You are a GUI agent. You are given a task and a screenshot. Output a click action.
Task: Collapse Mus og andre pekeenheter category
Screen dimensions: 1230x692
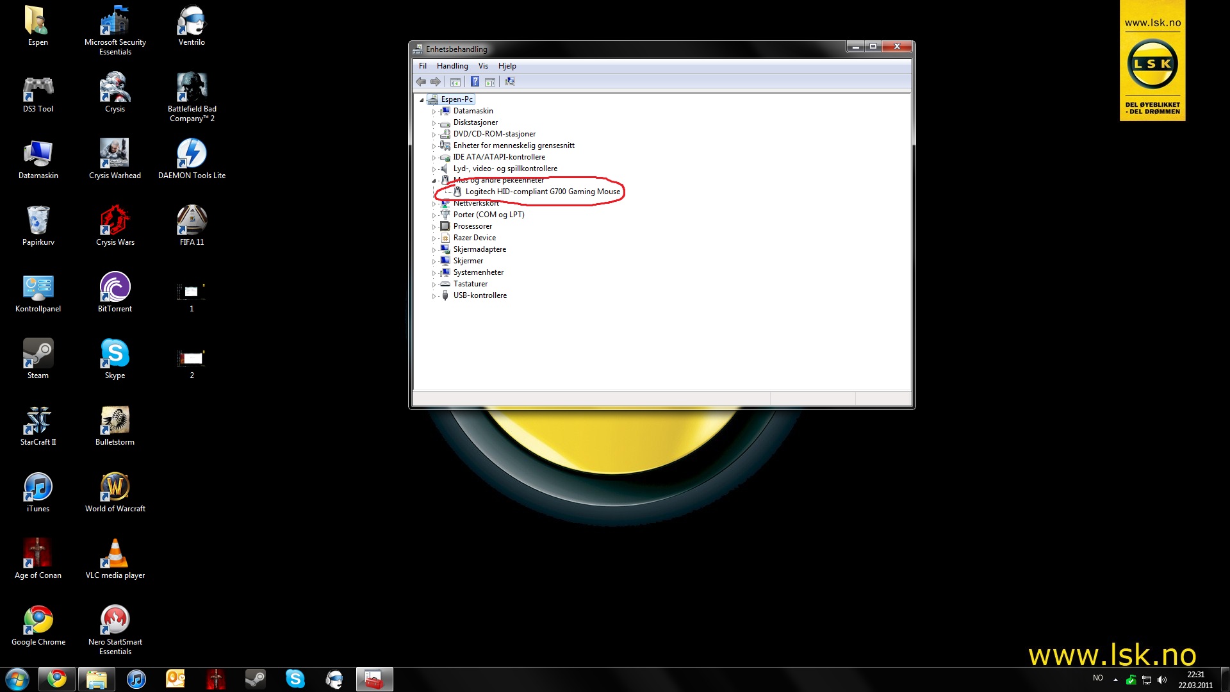point(434,181)
